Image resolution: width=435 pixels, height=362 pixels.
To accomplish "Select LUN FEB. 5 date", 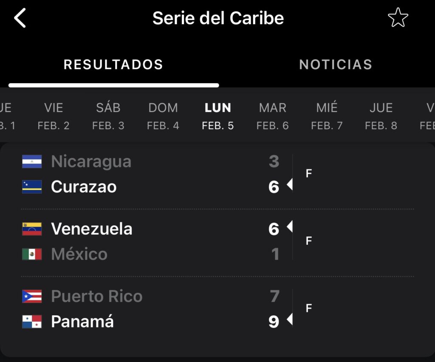I will [218, 116].
